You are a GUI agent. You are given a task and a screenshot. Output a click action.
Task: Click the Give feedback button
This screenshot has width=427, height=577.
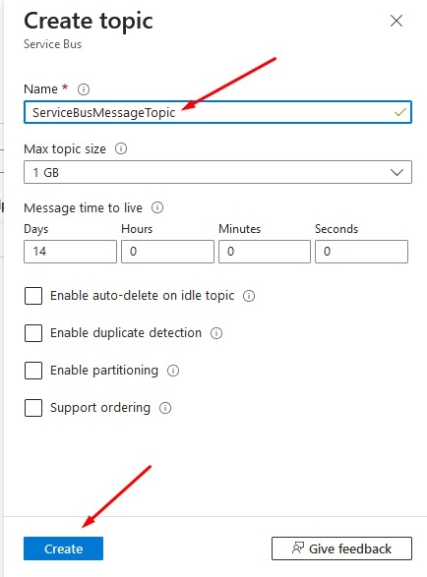click(341, 548)
